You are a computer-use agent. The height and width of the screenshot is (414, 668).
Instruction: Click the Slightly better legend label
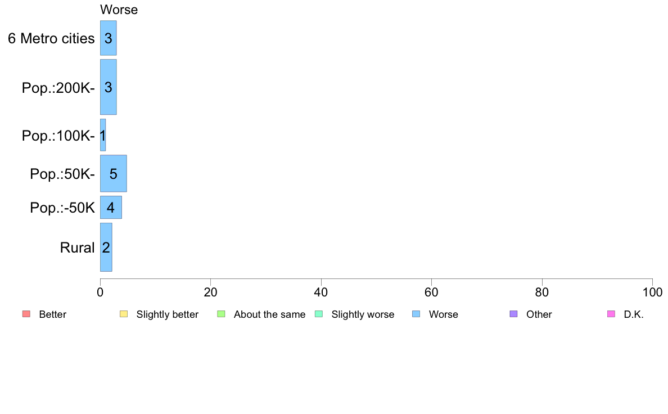click(x=168, y=314)
